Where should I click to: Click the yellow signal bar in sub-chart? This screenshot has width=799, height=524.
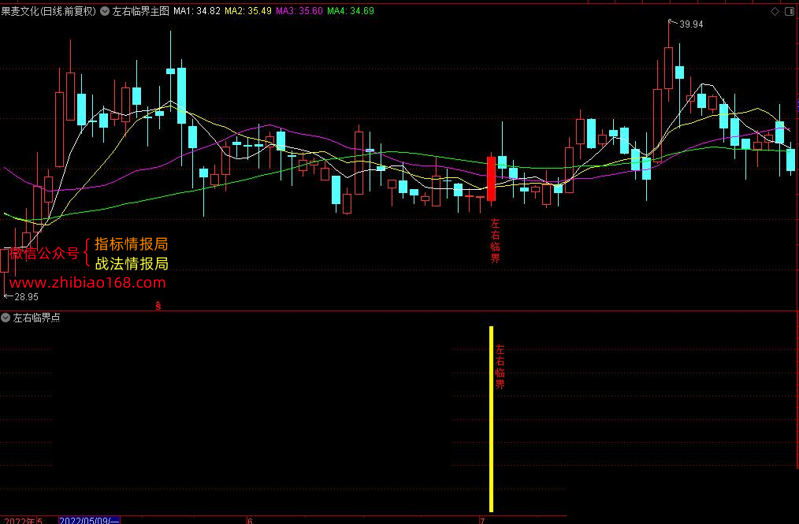[x=491, y=419]
